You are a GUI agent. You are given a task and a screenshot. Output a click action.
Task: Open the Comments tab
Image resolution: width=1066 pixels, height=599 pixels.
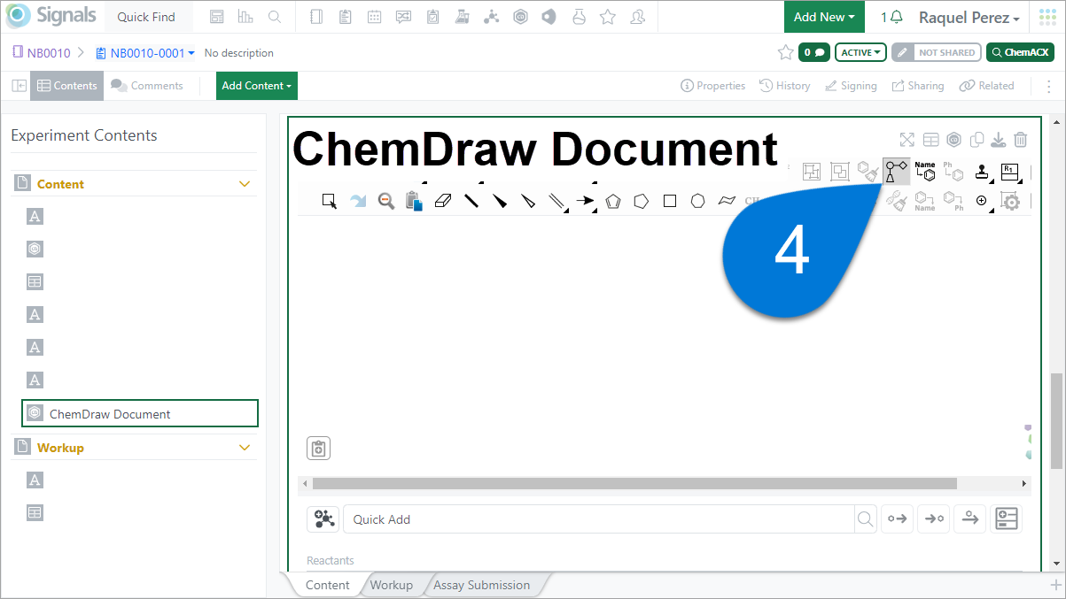click(147, 86)
